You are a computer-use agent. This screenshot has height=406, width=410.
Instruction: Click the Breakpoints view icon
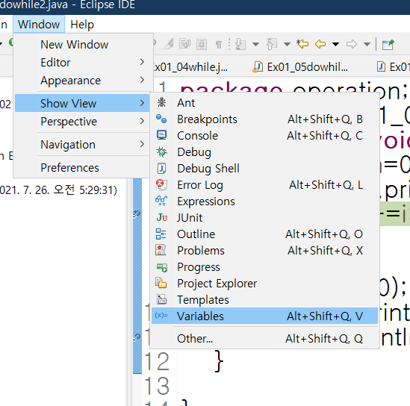[161, 119]
